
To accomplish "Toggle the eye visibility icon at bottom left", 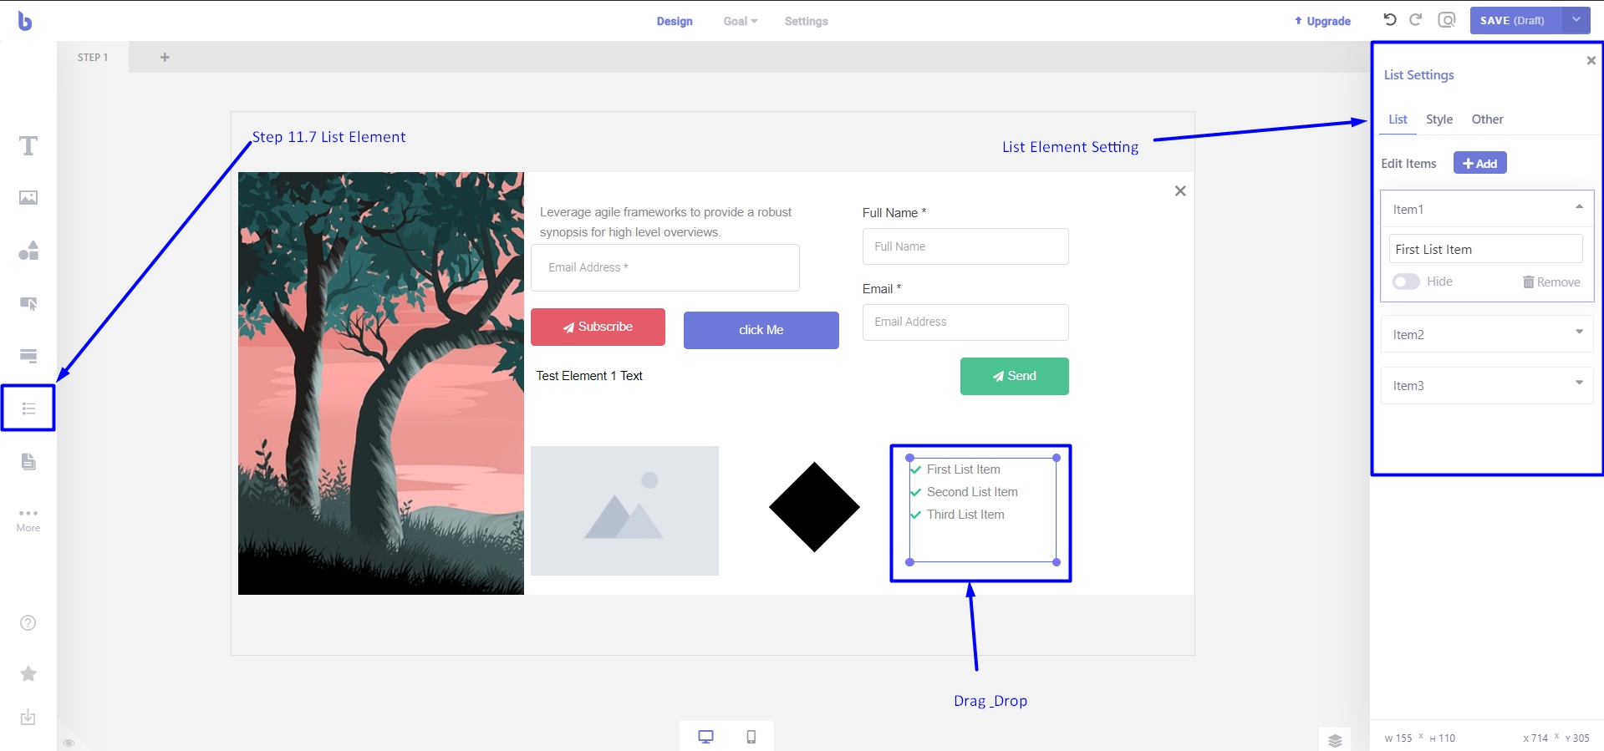I will tap(69, 743).
